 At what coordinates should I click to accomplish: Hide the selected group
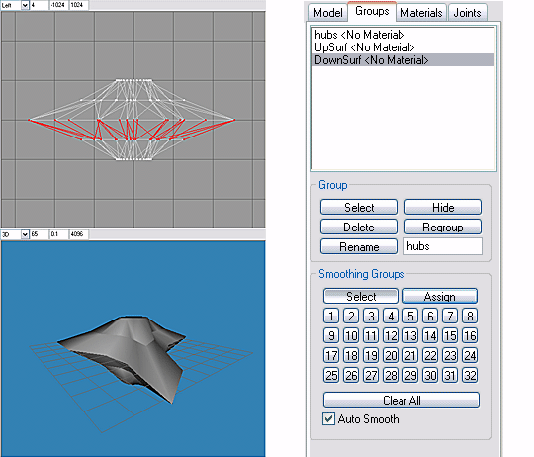click(443, 207)
